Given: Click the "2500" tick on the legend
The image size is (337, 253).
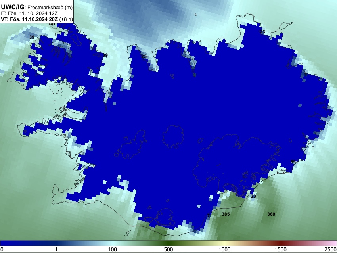Looking at the screenshot, I should click(x=331, y=249).
